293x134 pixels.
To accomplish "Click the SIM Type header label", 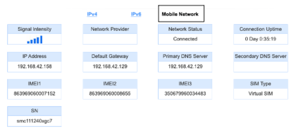I will point(260,84).
